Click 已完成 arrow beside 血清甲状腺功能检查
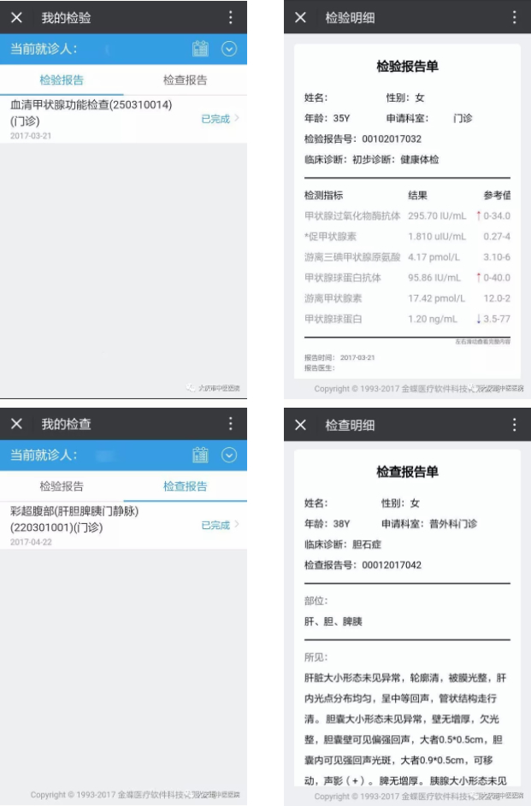 pos(220,119)
